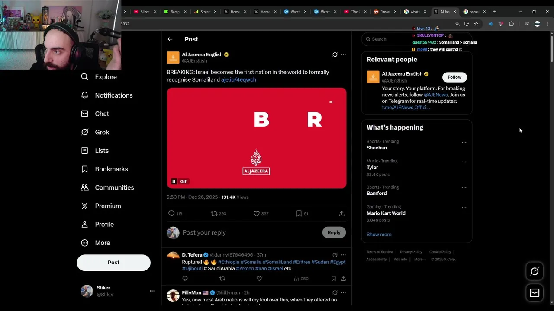Open Sliker account options ellipsis

coord(152,291)
